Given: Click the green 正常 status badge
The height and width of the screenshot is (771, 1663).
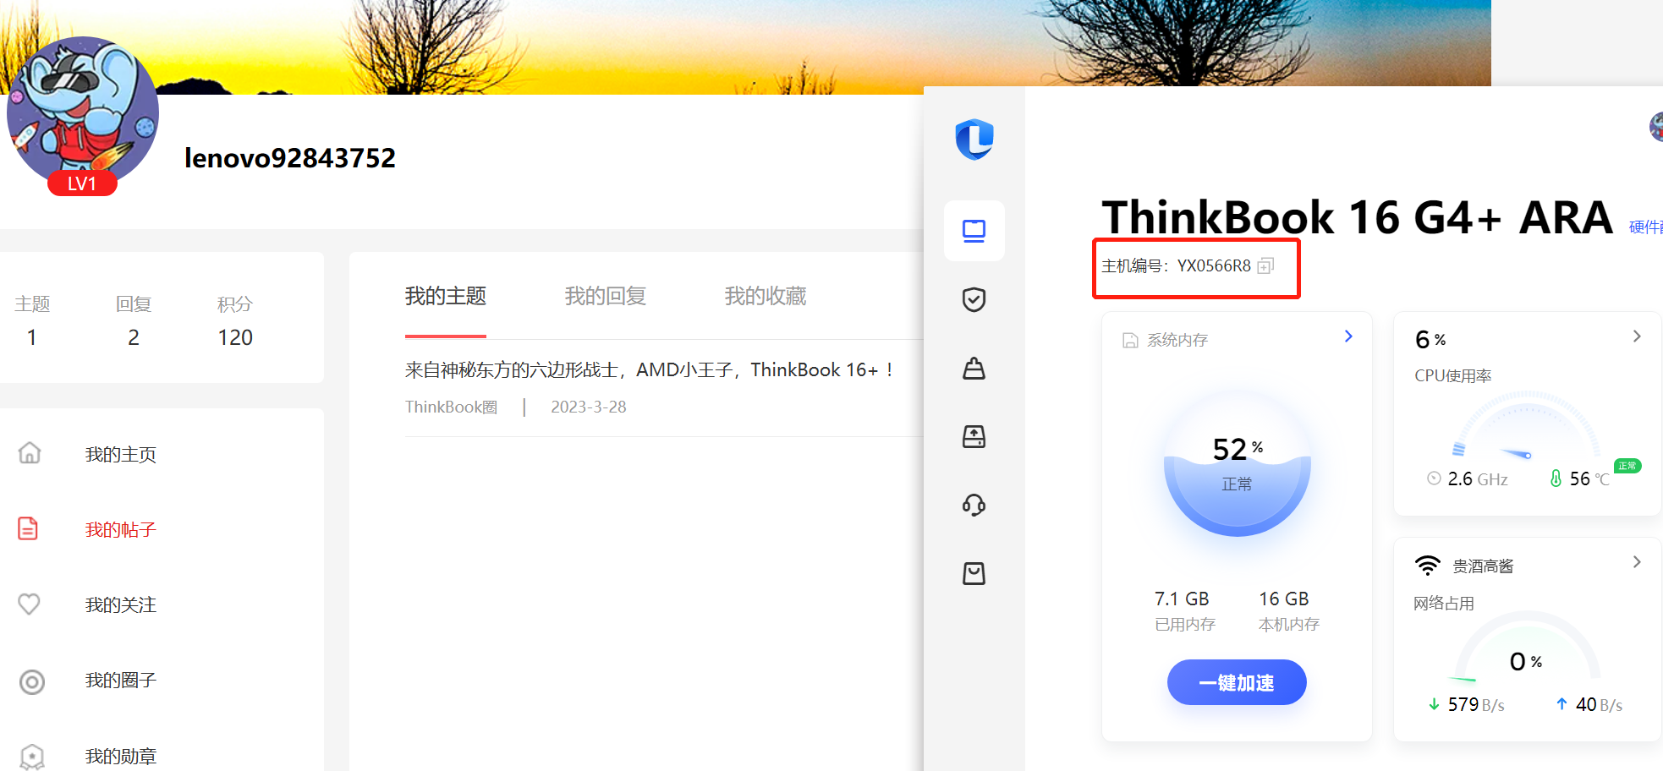Looking at the screenshot, I should 1627,466.
